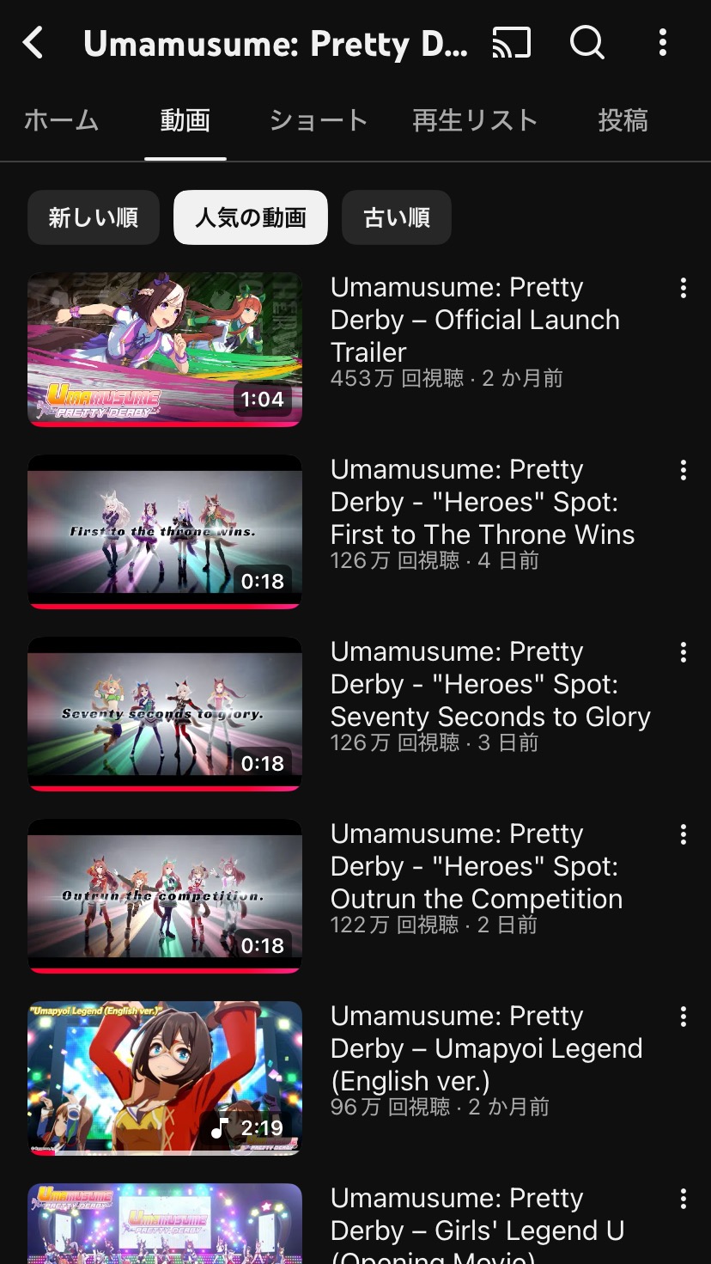Open options for Umapyoi Legend video

684,1017
